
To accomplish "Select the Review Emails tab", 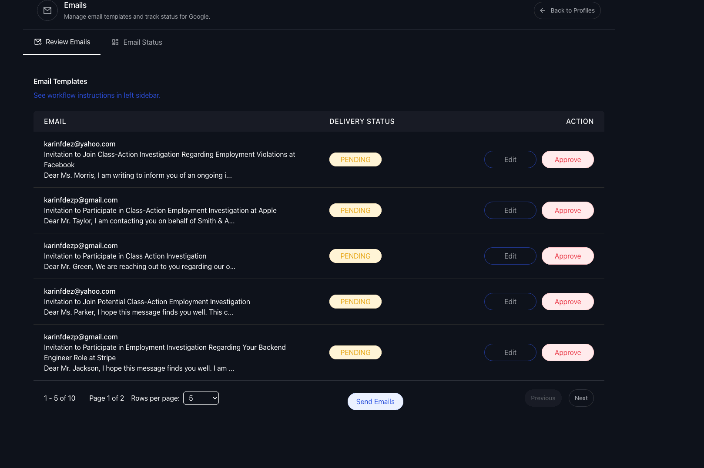I will (x=62, y=42).
